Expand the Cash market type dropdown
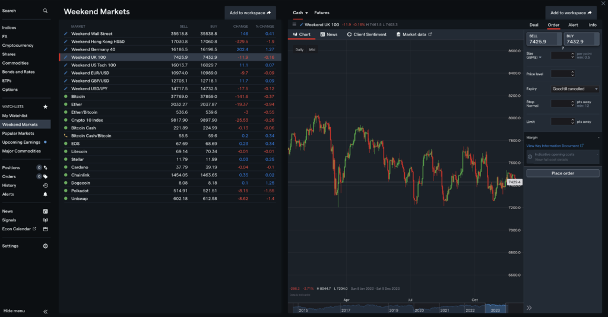 (300, 12)
